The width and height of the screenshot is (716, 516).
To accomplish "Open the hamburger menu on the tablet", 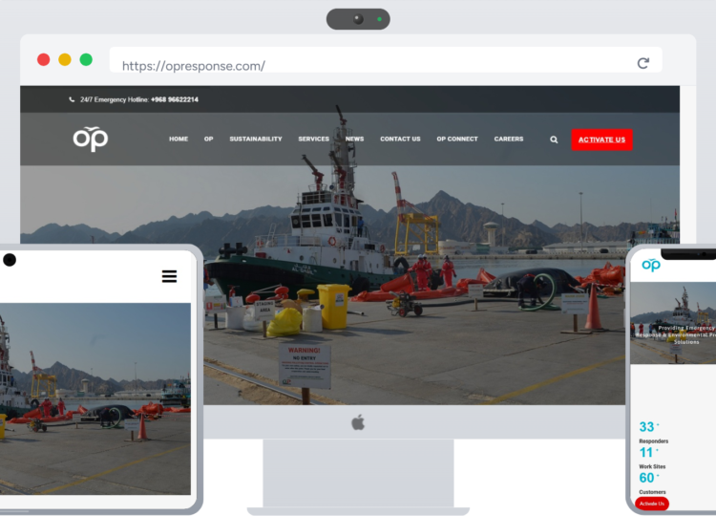I will click(x=169, y=276).
